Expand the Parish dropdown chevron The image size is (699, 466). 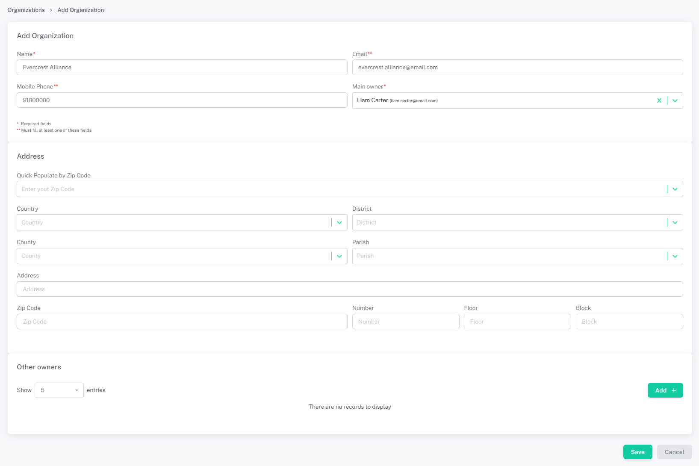tap(675, 256)
